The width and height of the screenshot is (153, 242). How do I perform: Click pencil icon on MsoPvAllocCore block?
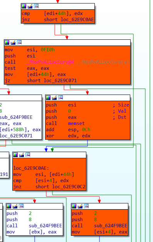pos(13,42)
